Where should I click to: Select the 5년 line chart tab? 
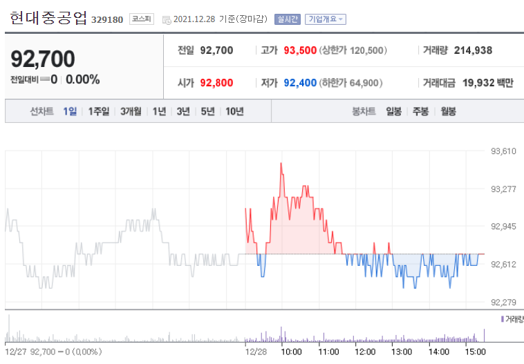coord(207,111)
